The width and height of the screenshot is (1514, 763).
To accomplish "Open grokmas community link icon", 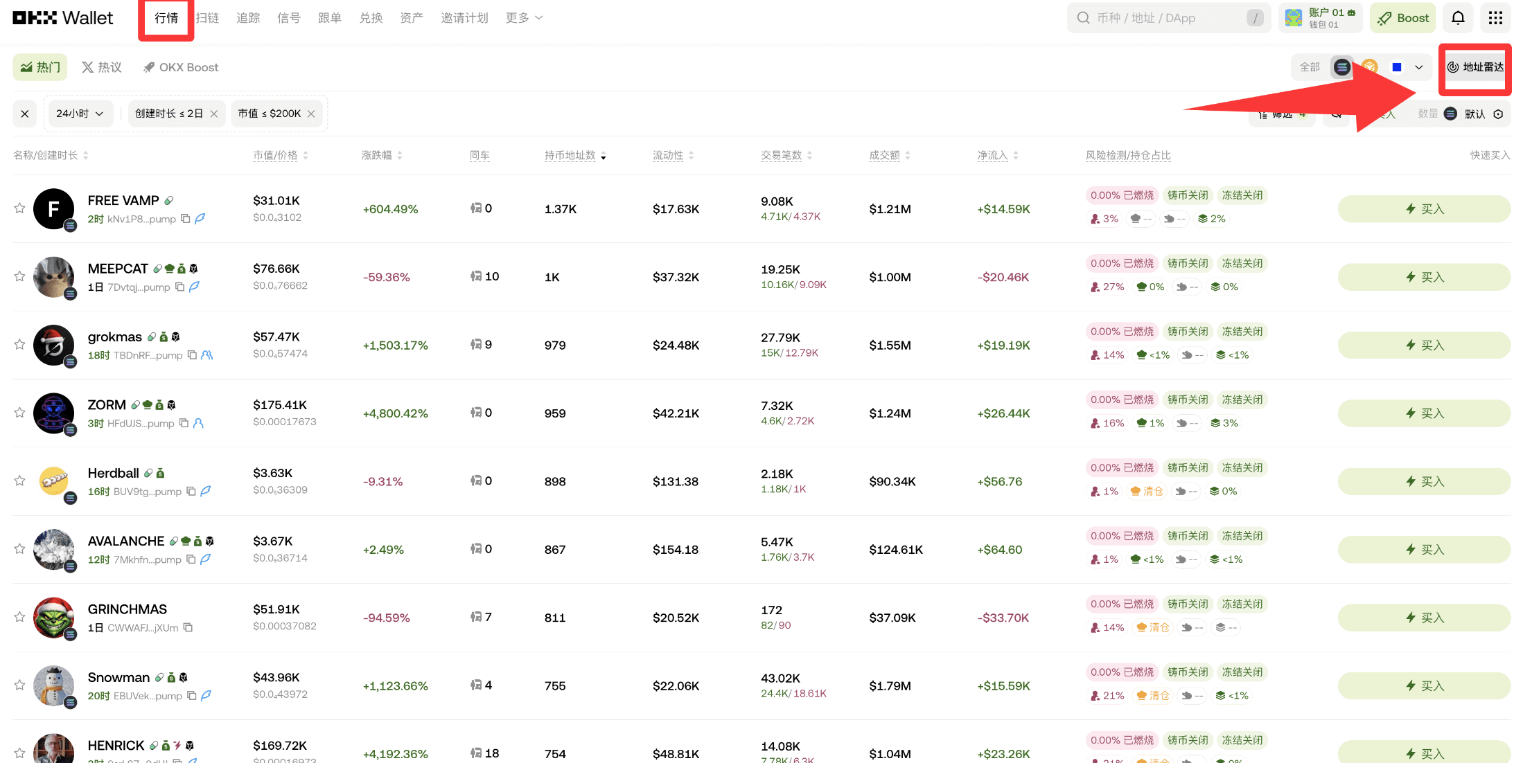I will point(206,355).
